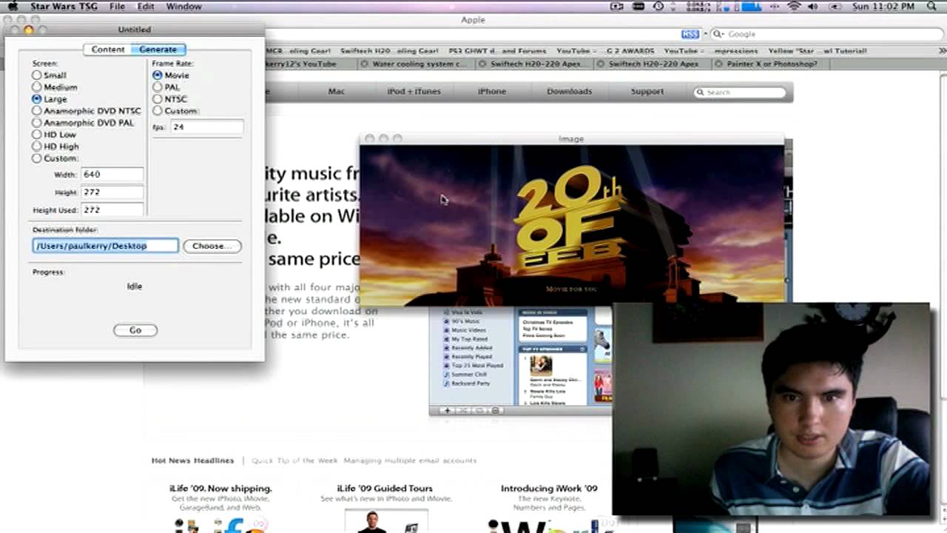Viewport: 947px width, 533px height.
Task: Open the Apple menu
Action: tap(13, 7)
